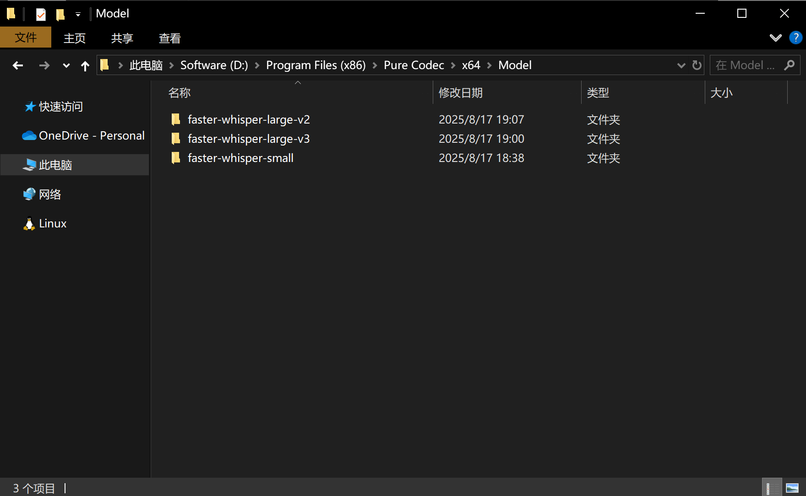
Task: Switch to the 共享 ribbon tab
Action: [122, 38]
